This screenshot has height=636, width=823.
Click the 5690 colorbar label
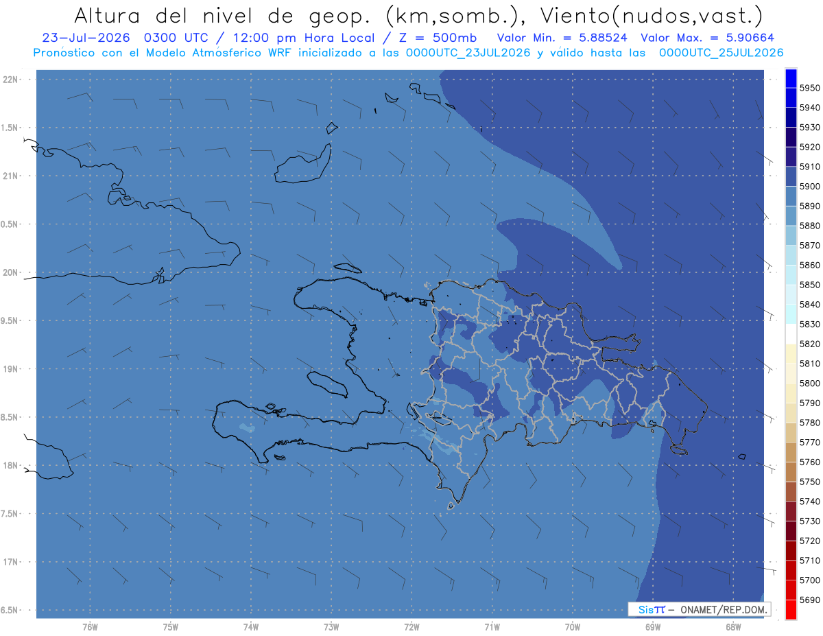(x=809, y=600)
